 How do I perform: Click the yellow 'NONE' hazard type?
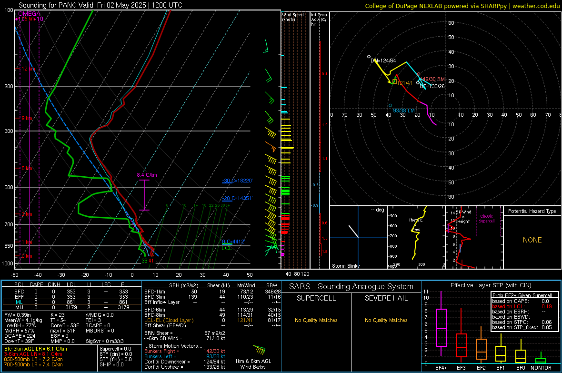tap(532, 240)
